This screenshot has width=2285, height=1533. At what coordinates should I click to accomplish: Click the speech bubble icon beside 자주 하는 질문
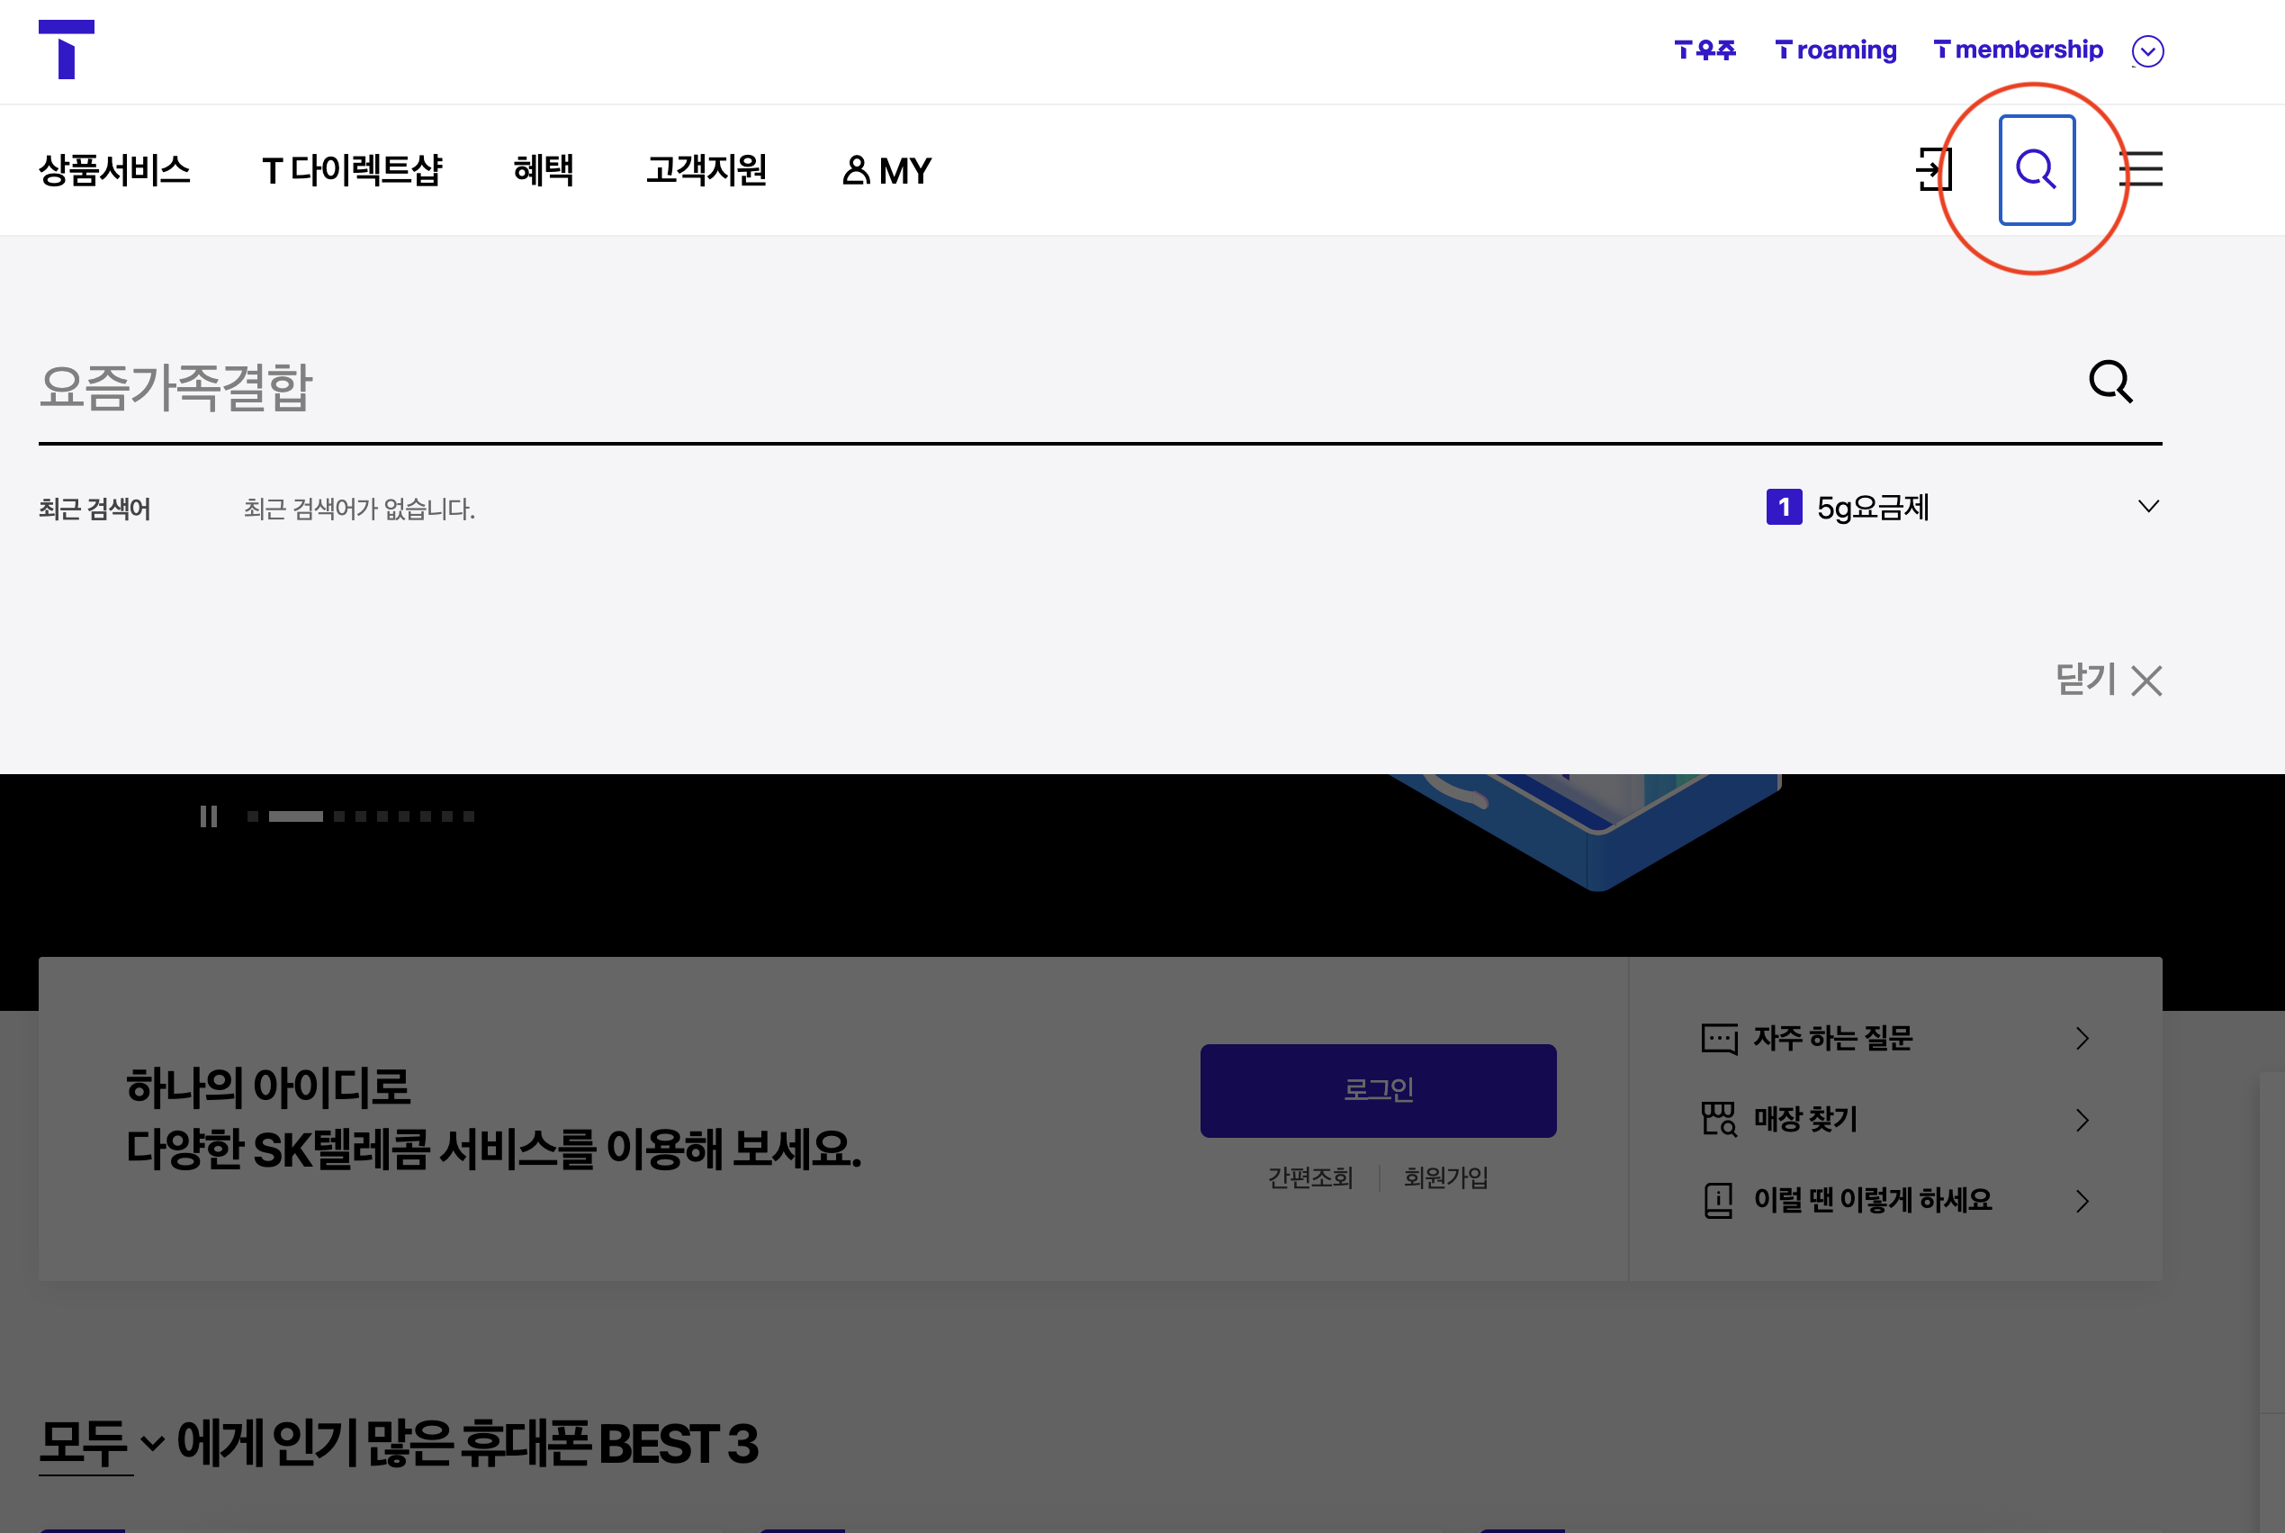[x=1718, y=1038]
